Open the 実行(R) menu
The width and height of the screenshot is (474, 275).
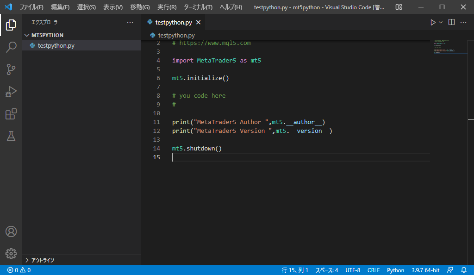167,7
